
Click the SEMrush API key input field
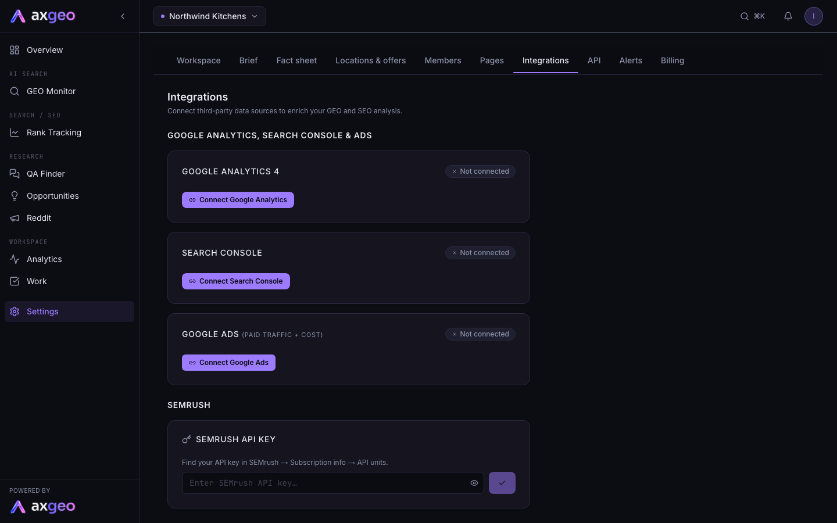(x=333, y=483)
